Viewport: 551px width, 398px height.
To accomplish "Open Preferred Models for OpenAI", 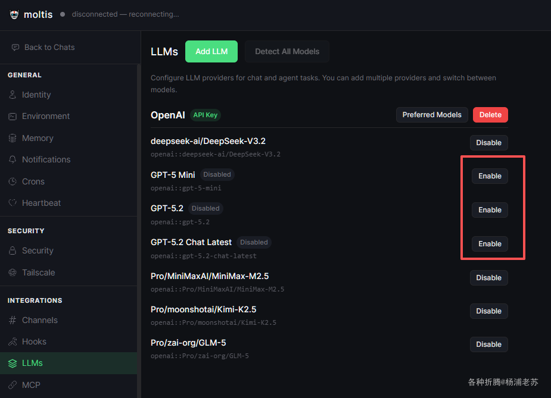I will coord(432,115).
